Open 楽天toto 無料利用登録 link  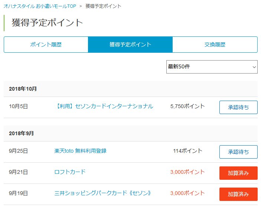[x=81, y=151]
